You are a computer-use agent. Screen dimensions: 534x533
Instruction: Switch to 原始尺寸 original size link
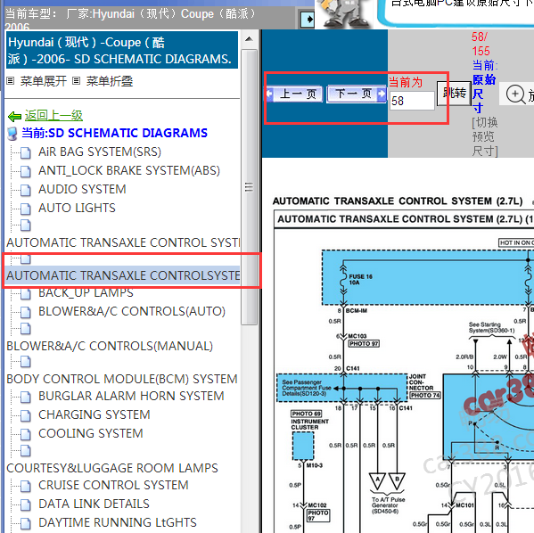click(483, 94)
